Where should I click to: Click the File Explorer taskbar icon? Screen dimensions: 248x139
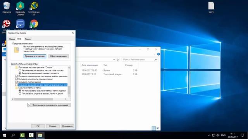click(40, 135)
